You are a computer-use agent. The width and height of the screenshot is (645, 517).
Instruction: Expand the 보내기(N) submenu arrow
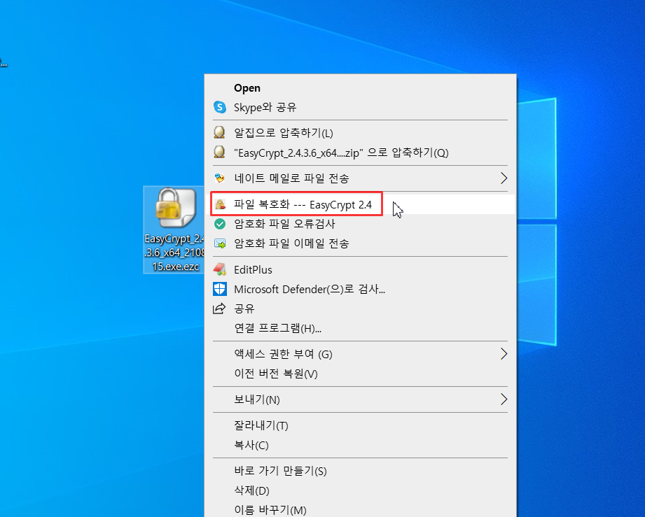tap(504, 399)
